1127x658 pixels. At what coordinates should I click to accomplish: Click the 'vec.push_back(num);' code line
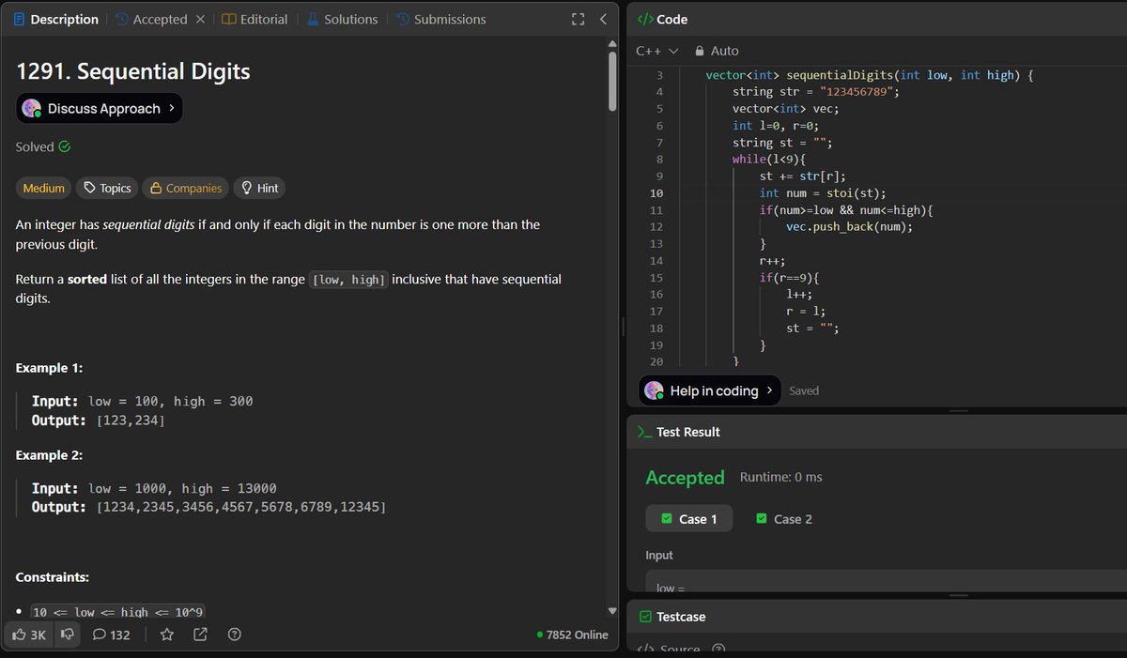click(x=850, y=227)
